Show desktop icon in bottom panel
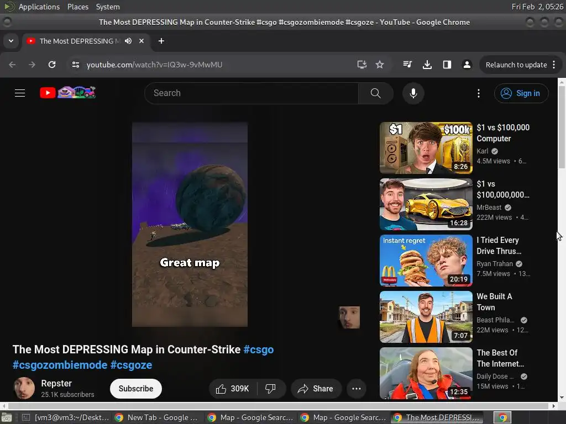This screenshot has height=424, width=566. click(7, 417)
